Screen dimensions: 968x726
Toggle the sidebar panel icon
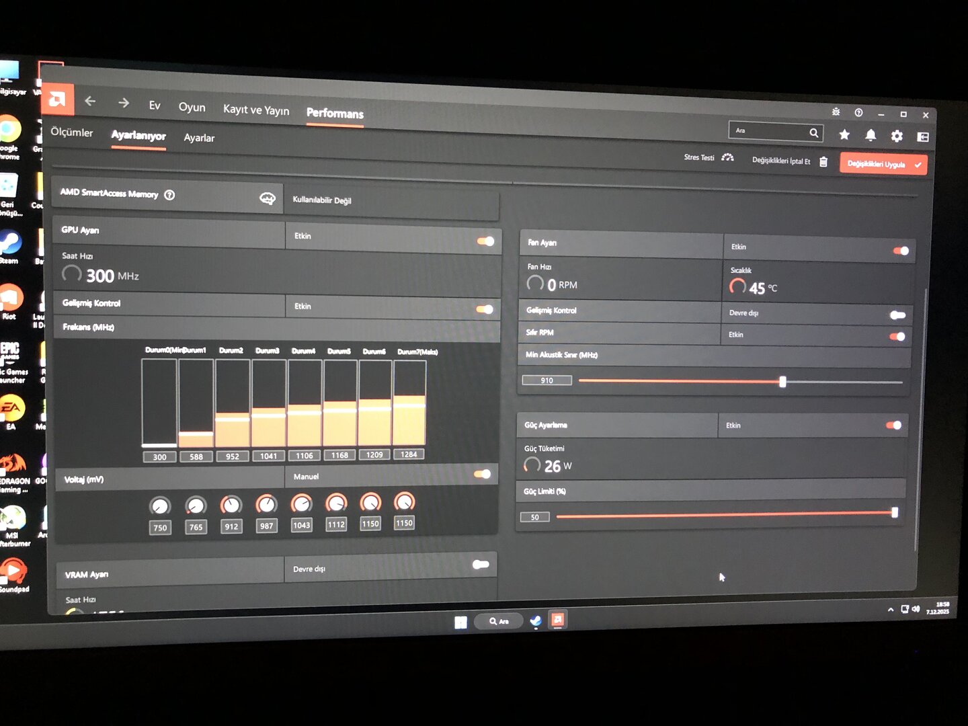click(923, 136)
